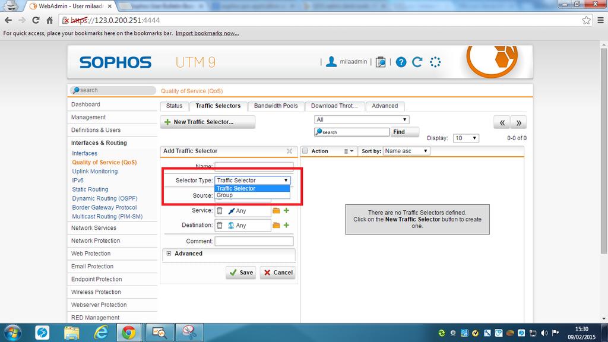
Task: Open the Display count dropdown showing 10
Action: pyautogui.click(x=465, y=138)
